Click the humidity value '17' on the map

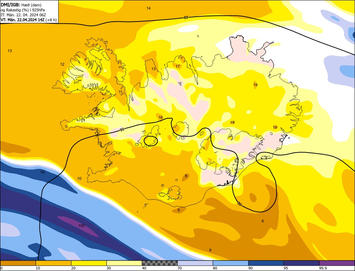pos(178,66)
